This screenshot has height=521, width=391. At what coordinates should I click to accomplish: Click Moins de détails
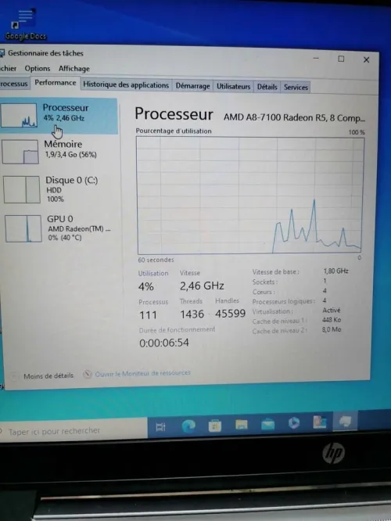click(48, 375)
